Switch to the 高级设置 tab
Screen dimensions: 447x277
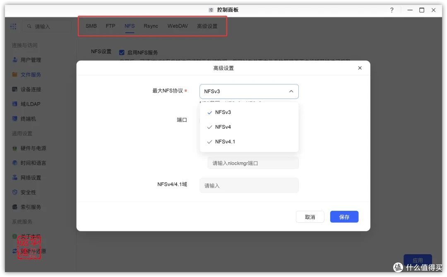207,26
